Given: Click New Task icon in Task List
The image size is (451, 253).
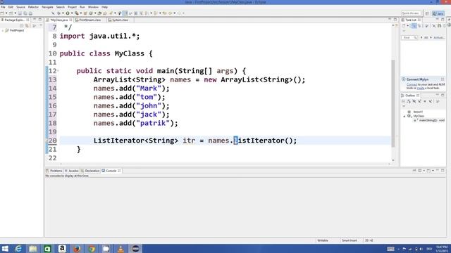Looking at the screenshot, I should click(404, 25).
